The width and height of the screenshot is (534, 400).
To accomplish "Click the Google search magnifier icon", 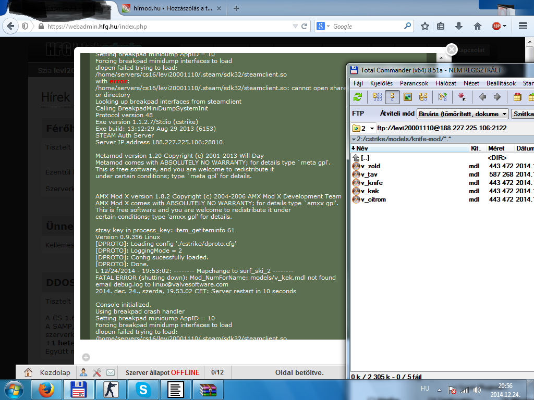I will (x=407, y=26).
